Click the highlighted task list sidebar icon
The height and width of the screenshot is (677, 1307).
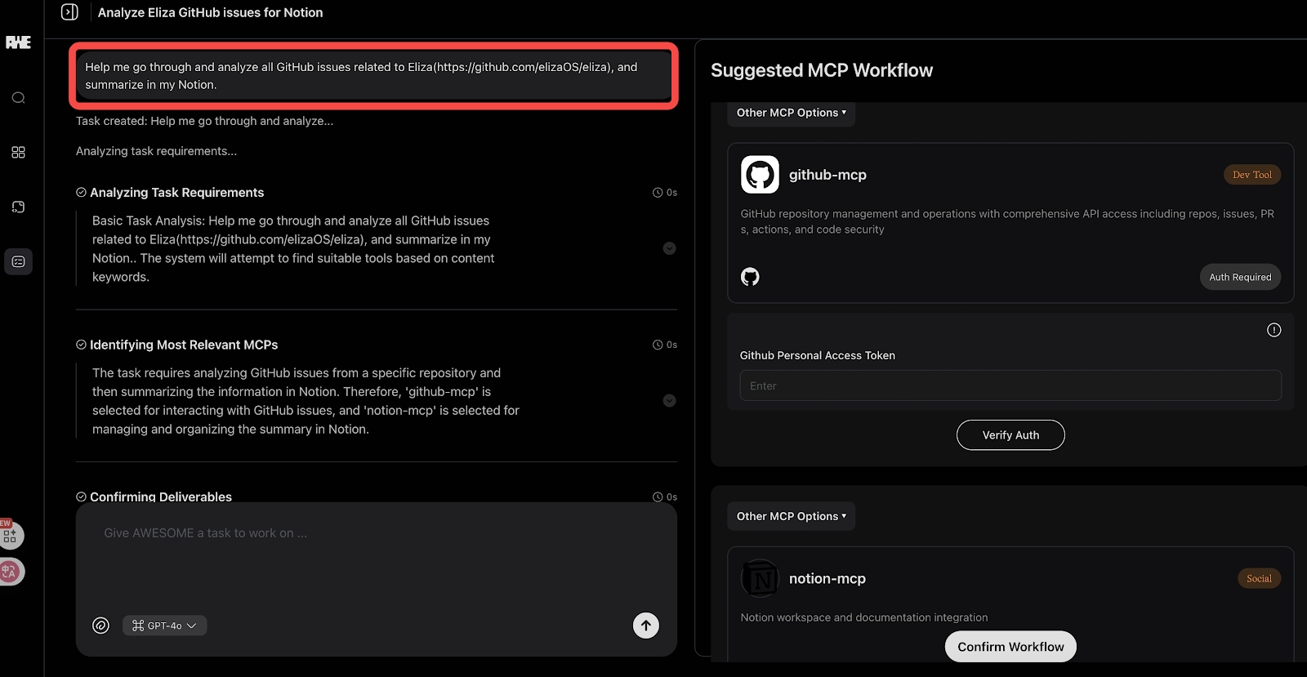(x=18, y=261)
